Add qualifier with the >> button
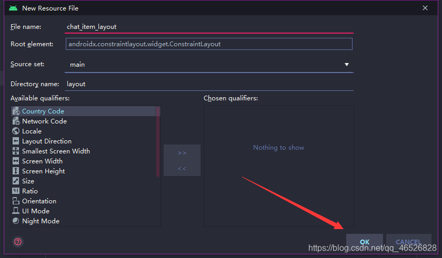Image resolution: width=442 pixels, height=258 pixels. pyautogui.click(x=182, y=153)
